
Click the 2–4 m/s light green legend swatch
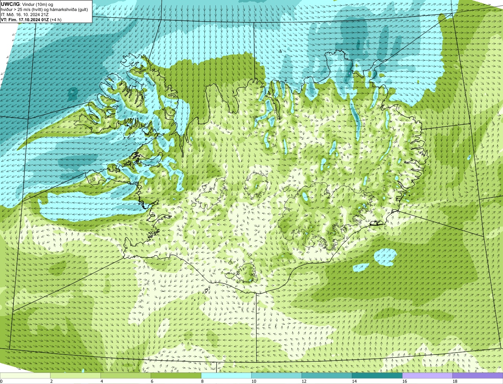(75, 375)
